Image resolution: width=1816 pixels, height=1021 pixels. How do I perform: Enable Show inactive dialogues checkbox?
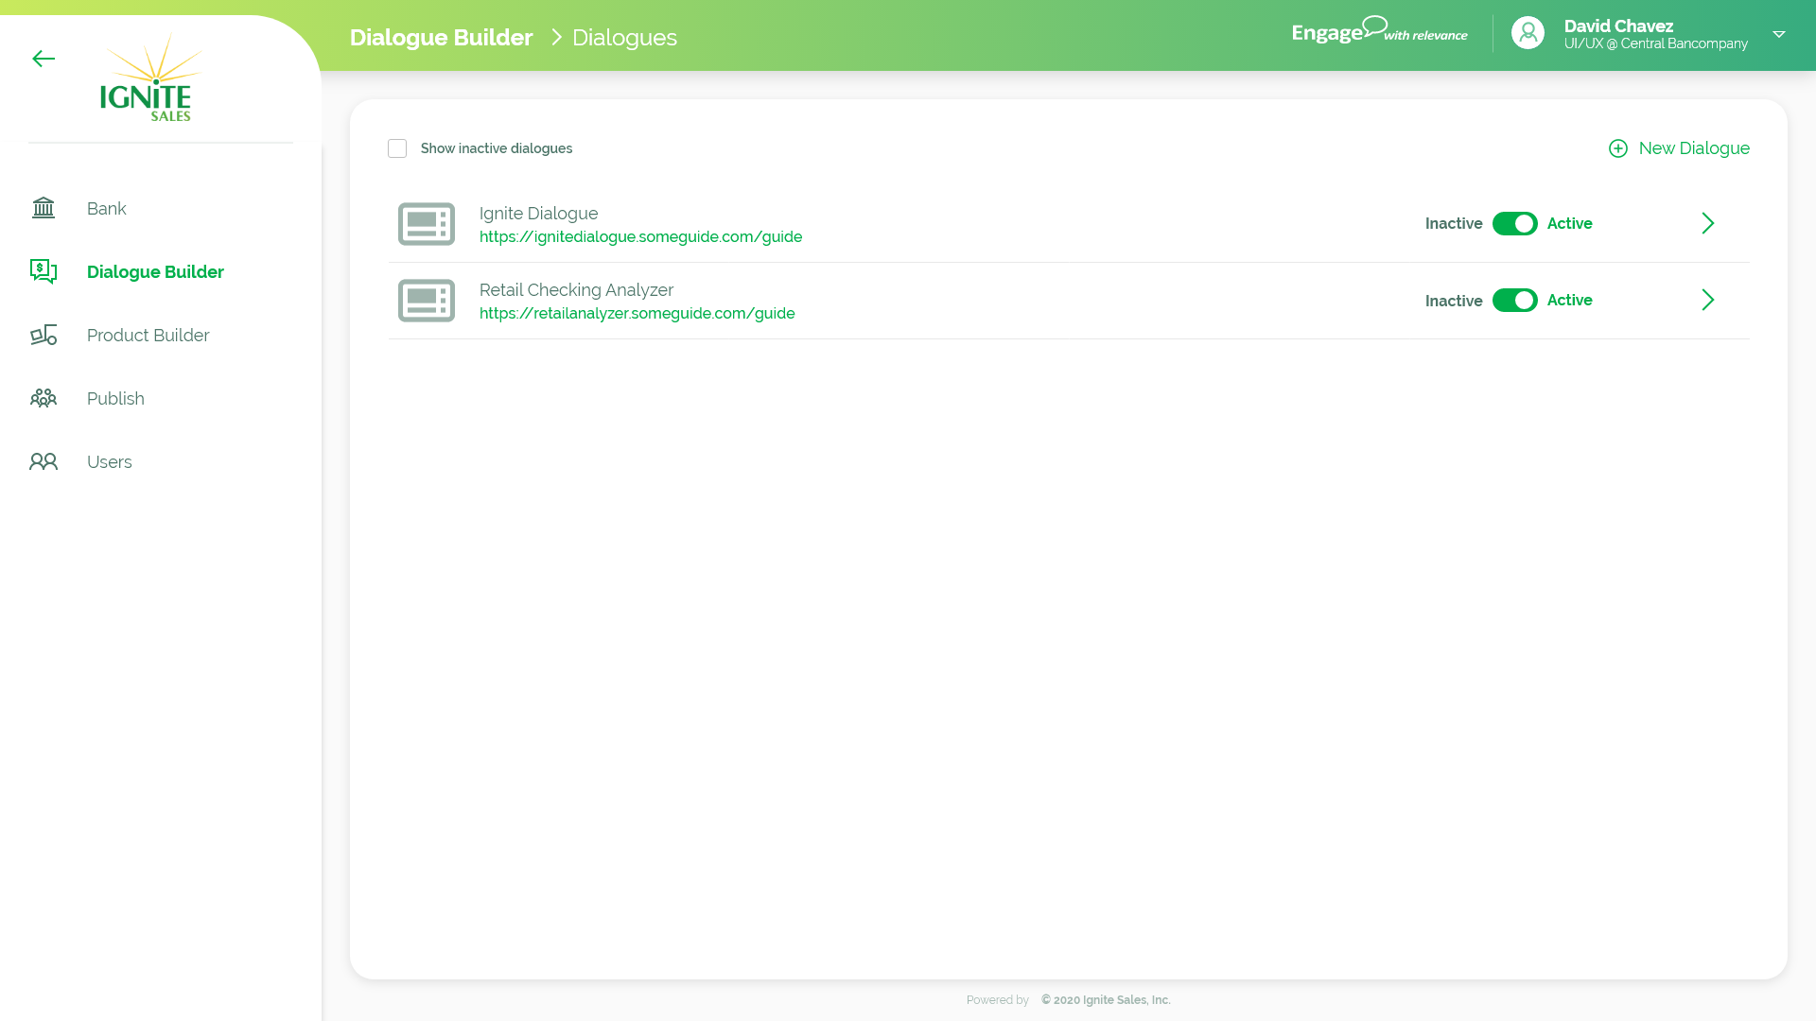[397, 148]
